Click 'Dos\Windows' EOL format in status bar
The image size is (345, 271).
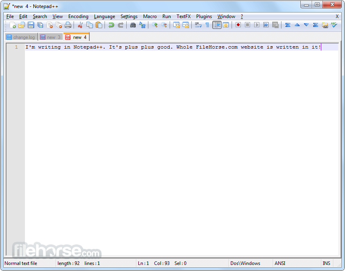pos(245,263)
